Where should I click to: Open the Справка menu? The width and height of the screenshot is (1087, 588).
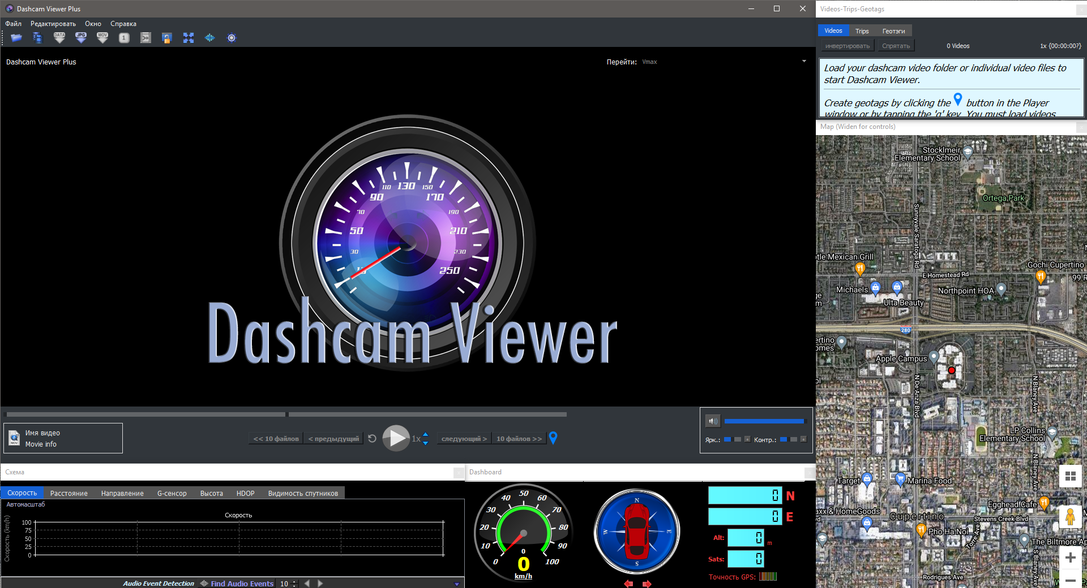click(x=123, y=24)
